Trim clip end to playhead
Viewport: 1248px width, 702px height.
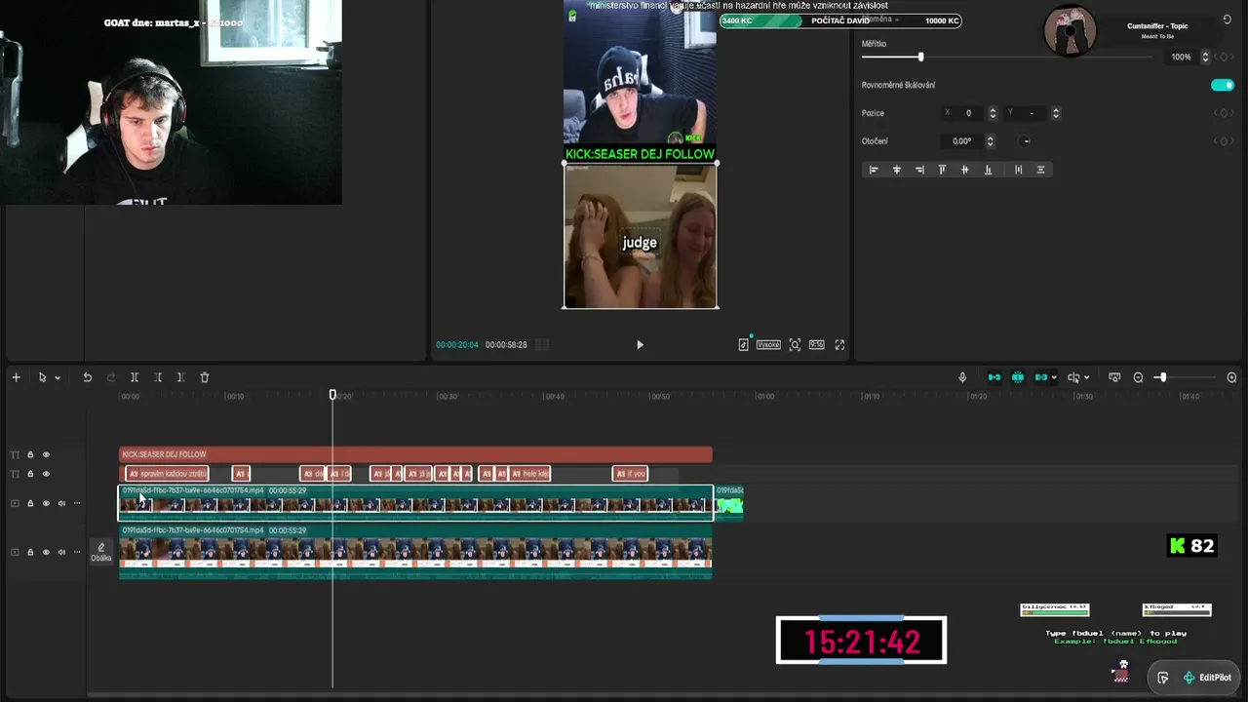coord(180,377)
